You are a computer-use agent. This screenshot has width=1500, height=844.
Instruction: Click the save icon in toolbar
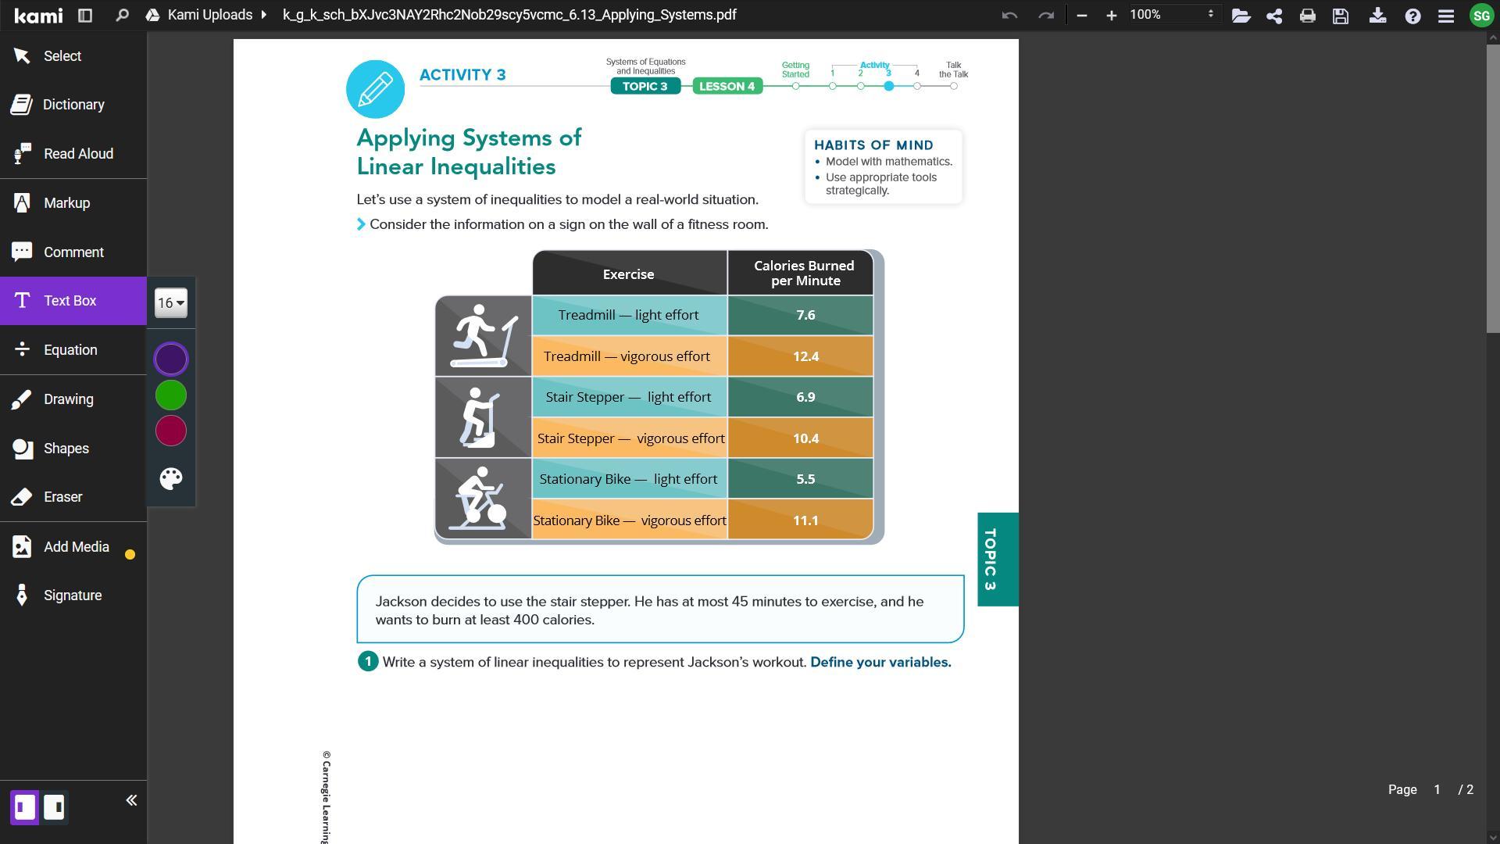pyautogui.click(x=1341, y=16)
